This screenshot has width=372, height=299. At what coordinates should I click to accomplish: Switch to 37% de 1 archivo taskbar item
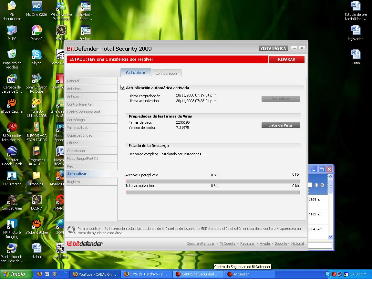click(x=146, y=274)
